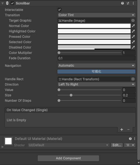The image size is (140, 165).
Task: Use the eyedropper beside Disabled Color
Action: point(133,47)
